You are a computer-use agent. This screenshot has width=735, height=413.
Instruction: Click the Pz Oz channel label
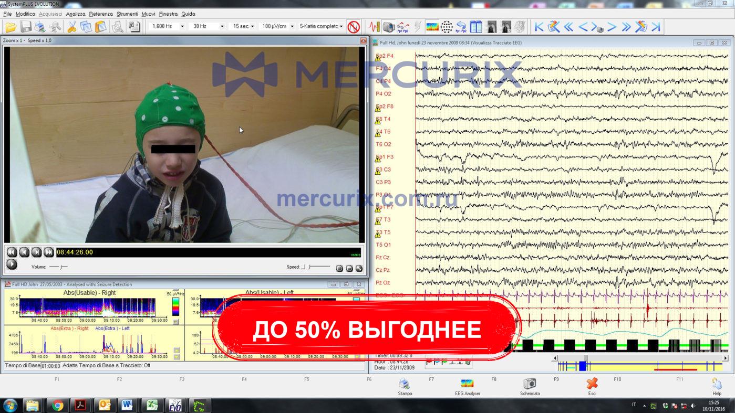pos(383,283)
